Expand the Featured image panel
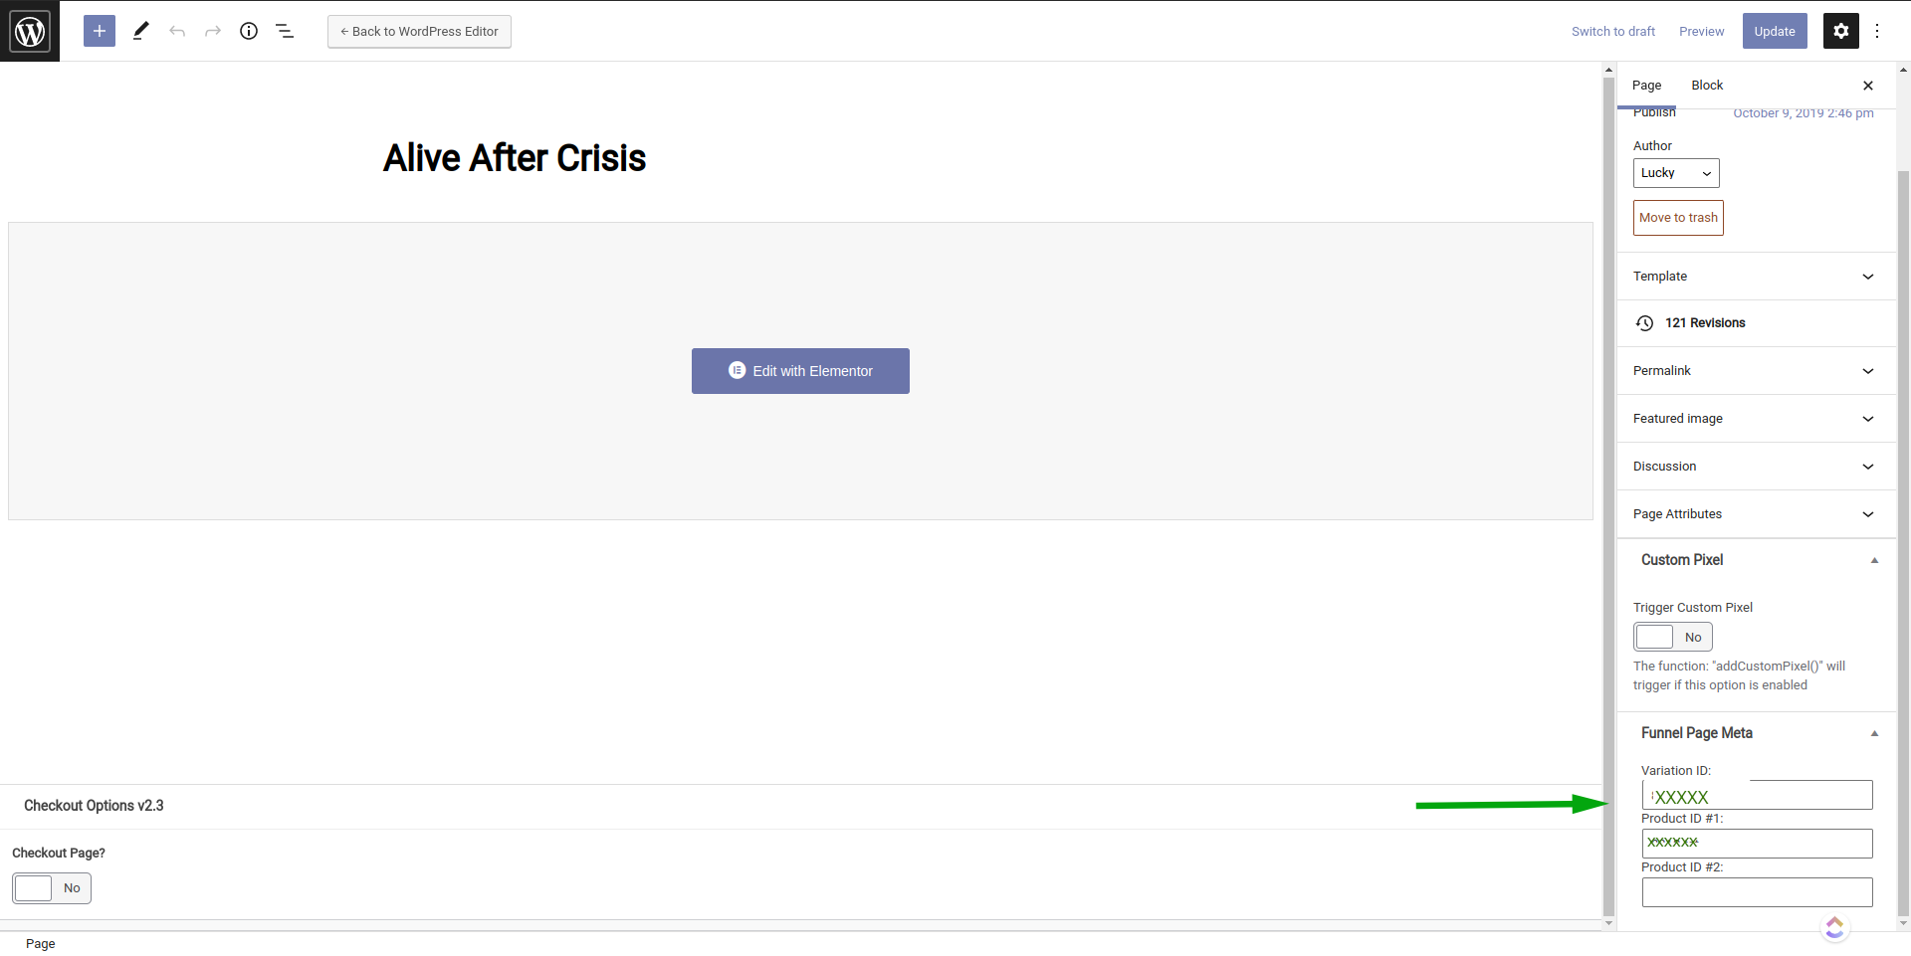 (x=1756, y=419)
